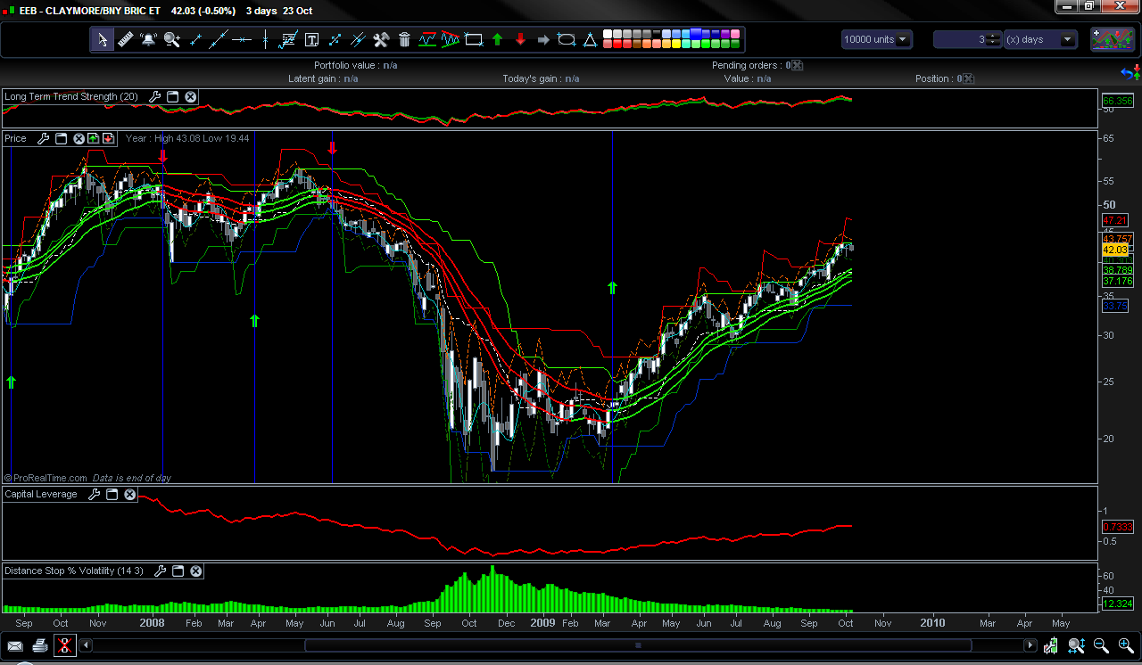Choose the ellipse drawing tool
Viewport: 1142px width, 665px height.
567,39
